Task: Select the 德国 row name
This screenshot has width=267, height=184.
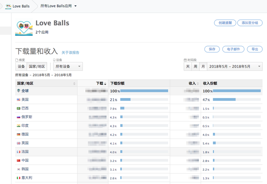Action: [x=25, y=134]
